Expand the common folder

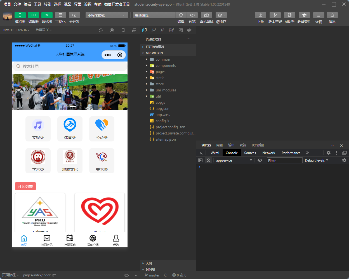point(168,59)
